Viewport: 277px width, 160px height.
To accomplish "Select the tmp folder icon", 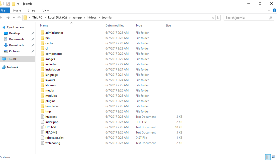I will point(42,111).
